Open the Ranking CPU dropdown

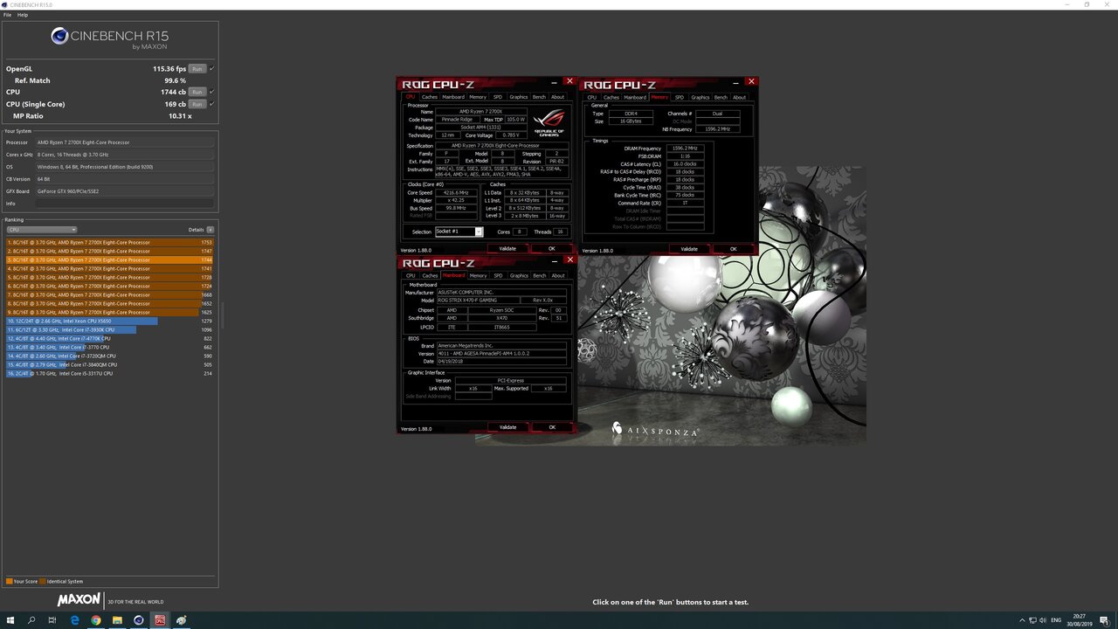click(41, 230)
